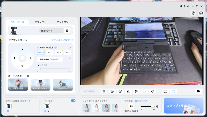Click デフォルトに戻す link

pyautogui.click(x=62, y=40)
